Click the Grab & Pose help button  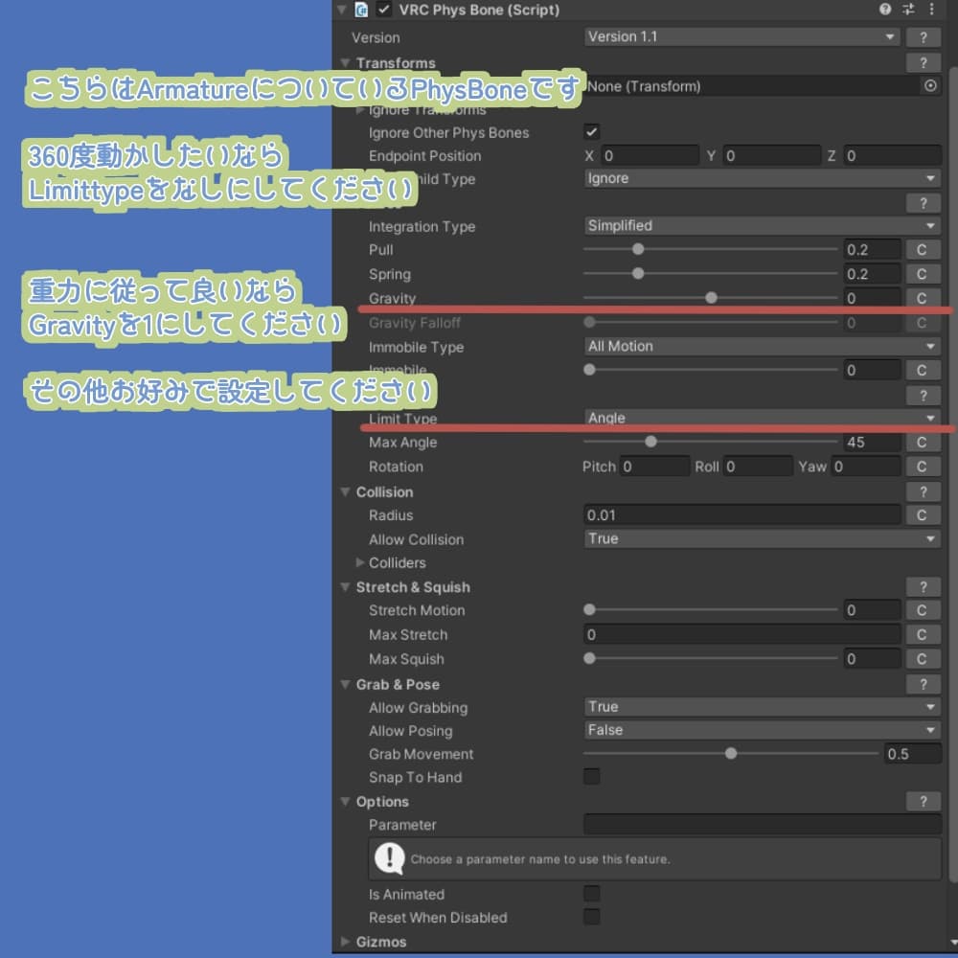(x=924, y=684)
